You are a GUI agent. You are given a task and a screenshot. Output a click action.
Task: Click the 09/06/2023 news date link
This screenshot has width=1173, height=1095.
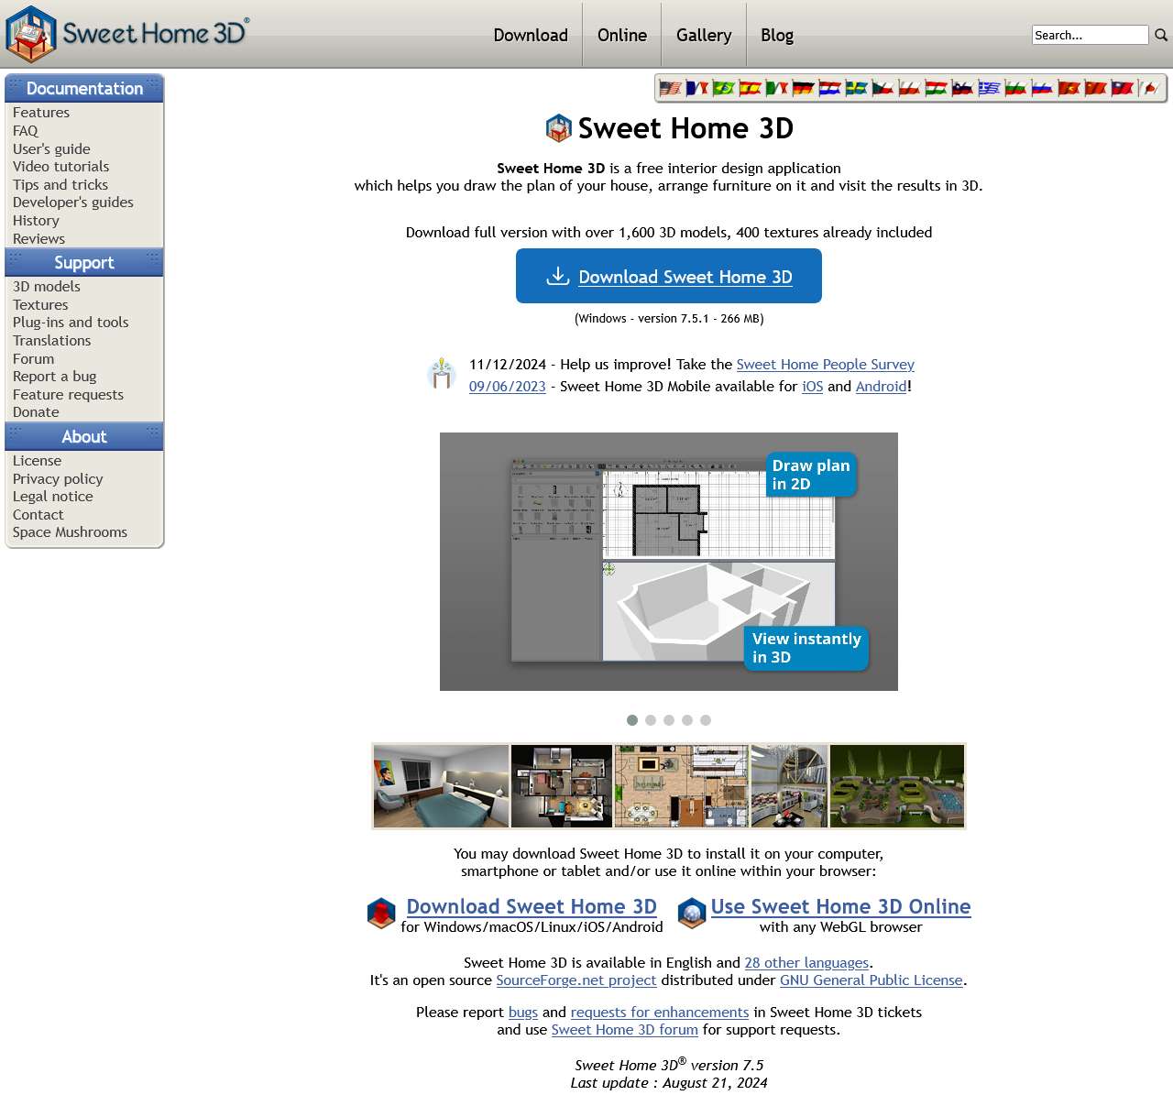pos(508,387)
